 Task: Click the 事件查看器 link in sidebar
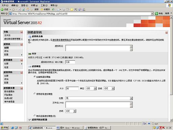pyautogui.click(x=9, y=102)
